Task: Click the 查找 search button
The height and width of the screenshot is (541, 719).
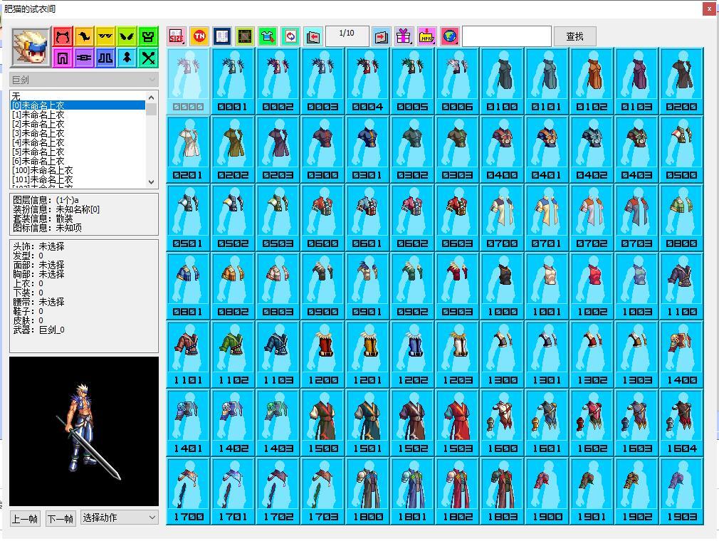Action: click(574, 36)
